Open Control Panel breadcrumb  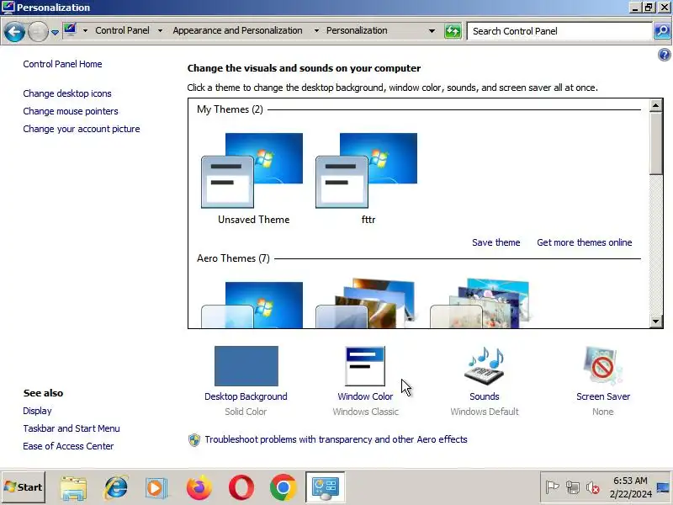[122, 30]
